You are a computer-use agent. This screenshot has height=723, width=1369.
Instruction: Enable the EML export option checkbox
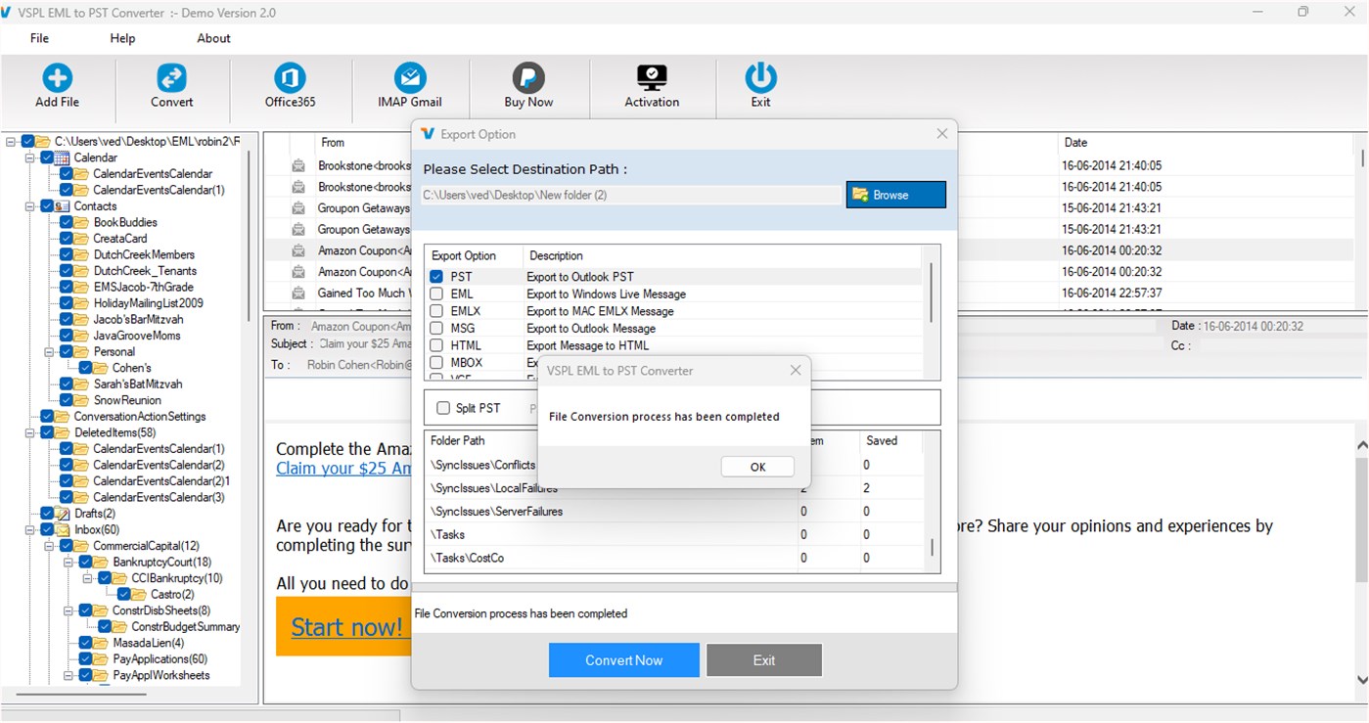tap(435, 294)
